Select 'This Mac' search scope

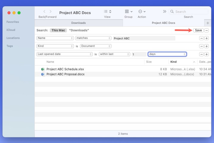[x=59, y=30]
